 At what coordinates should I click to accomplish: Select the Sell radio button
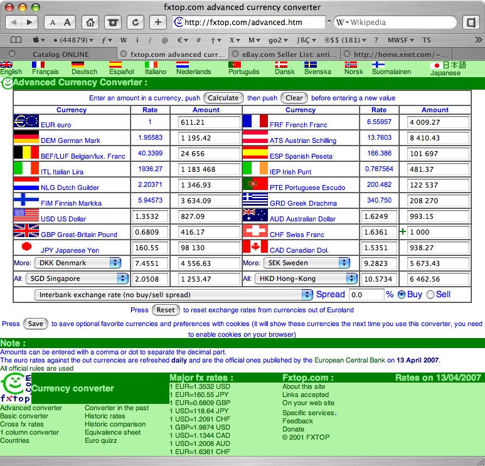[x=430, y=295]
